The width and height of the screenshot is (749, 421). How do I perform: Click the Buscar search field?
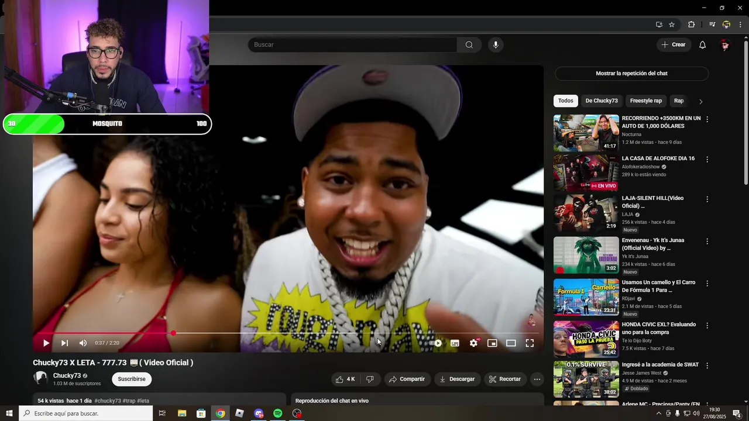(352, 45)
